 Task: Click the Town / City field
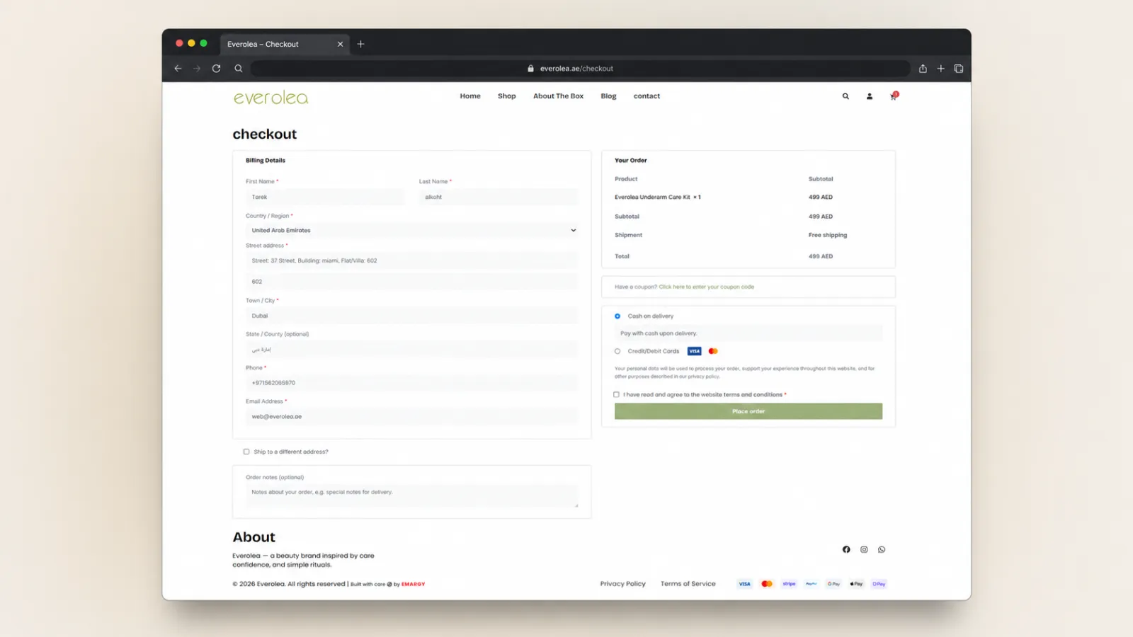(412, 316)
